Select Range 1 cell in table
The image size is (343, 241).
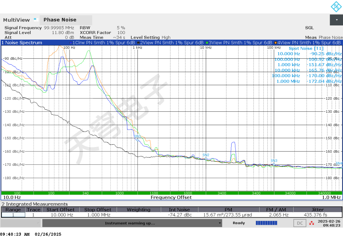(13, 215)
